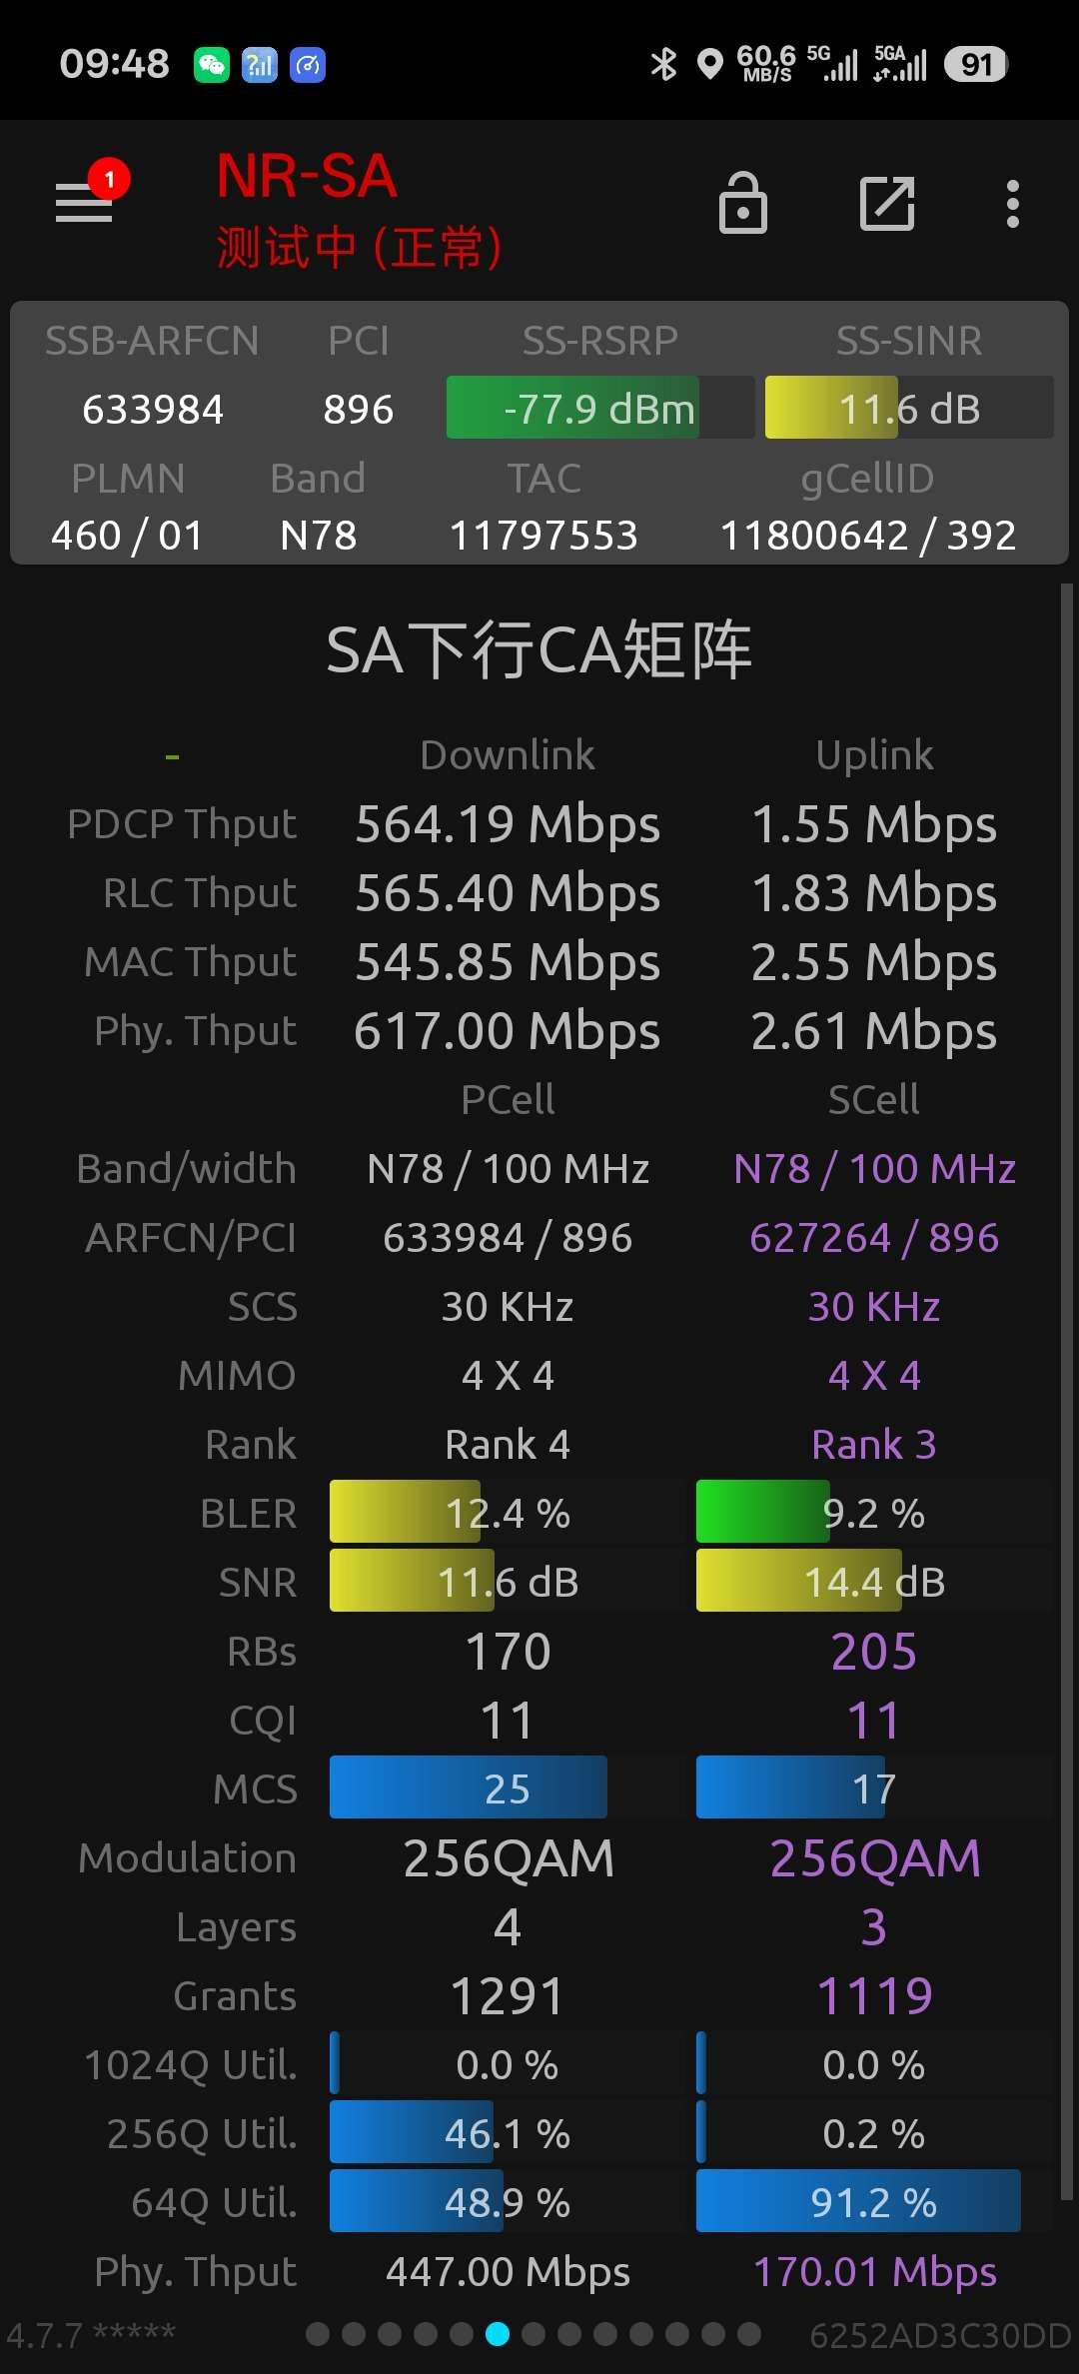This screenshot has width=1079, height=2374.
Task: Tap the SCell ARFCN/PCI 627264 / 896
Action: (x=874, y=1237)
